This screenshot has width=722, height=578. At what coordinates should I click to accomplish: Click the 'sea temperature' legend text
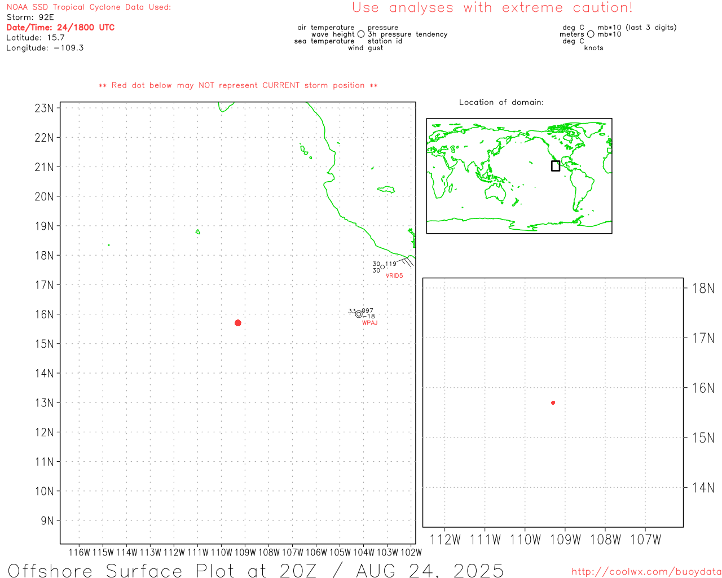click(324, 41)
